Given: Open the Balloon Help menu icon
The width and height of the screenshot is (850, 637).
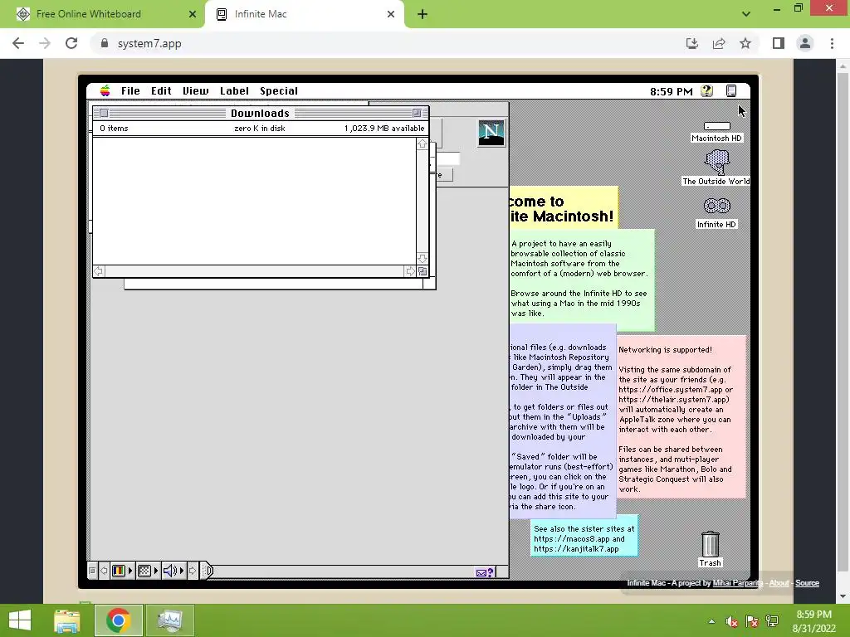Looking at the screenshot, I should click(706, 91).
